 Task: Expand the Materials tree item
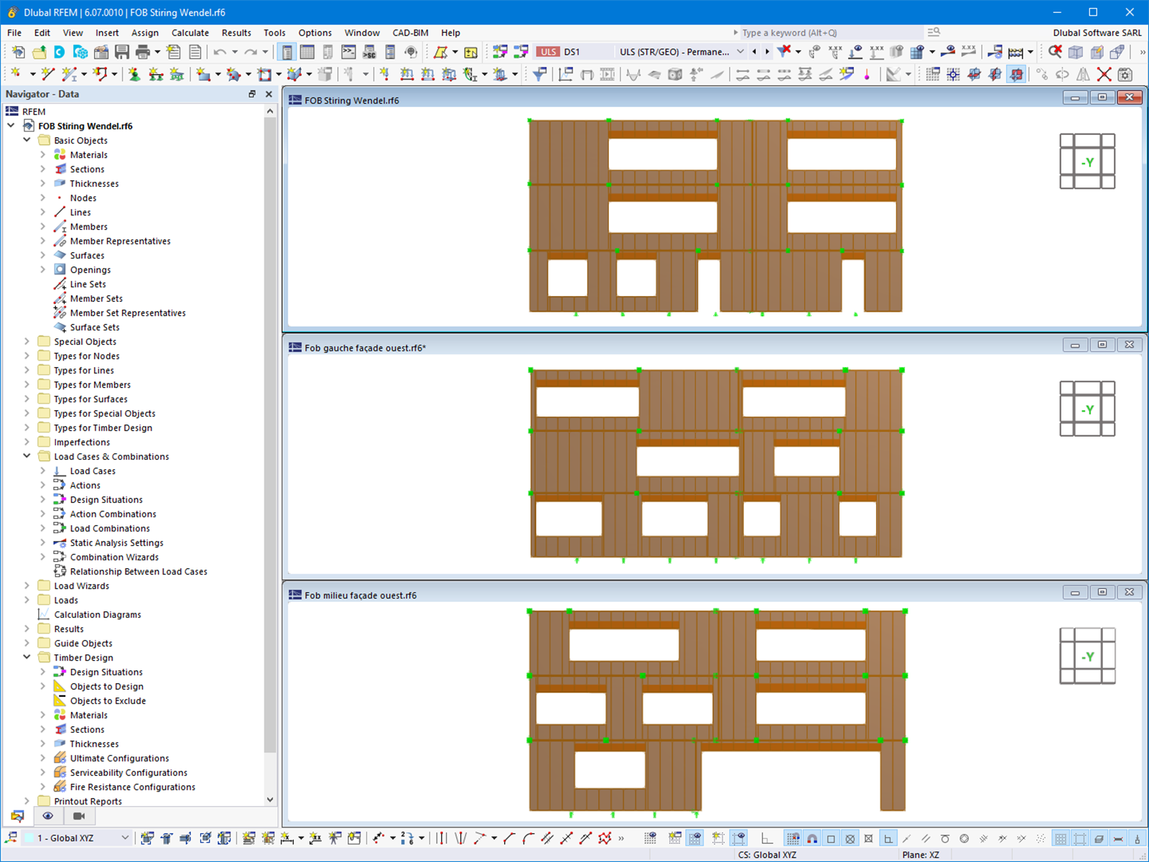(43, 154)
